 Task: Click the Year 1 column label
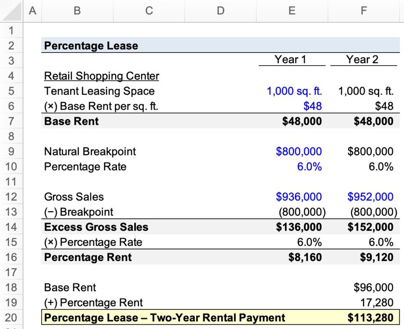289,60
